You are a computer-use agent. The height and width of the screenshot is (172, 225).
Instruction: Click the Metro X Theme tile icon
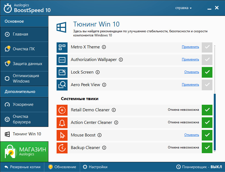pyautogui.click(x=62, y=47)
